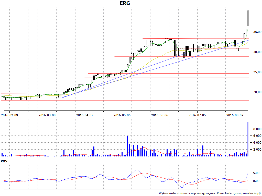The image size is (262, 196).
Task: Click the highest blue volume bar in May
Action: (x=128, y=146)
